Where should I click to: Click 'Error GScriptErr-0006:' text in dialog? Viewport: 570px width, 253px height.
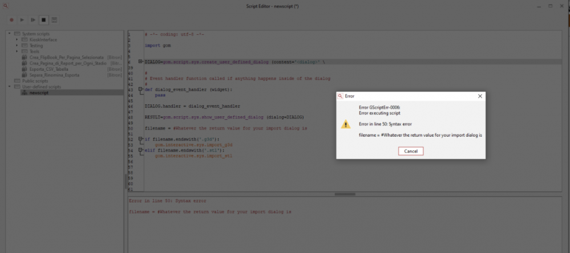379,108
